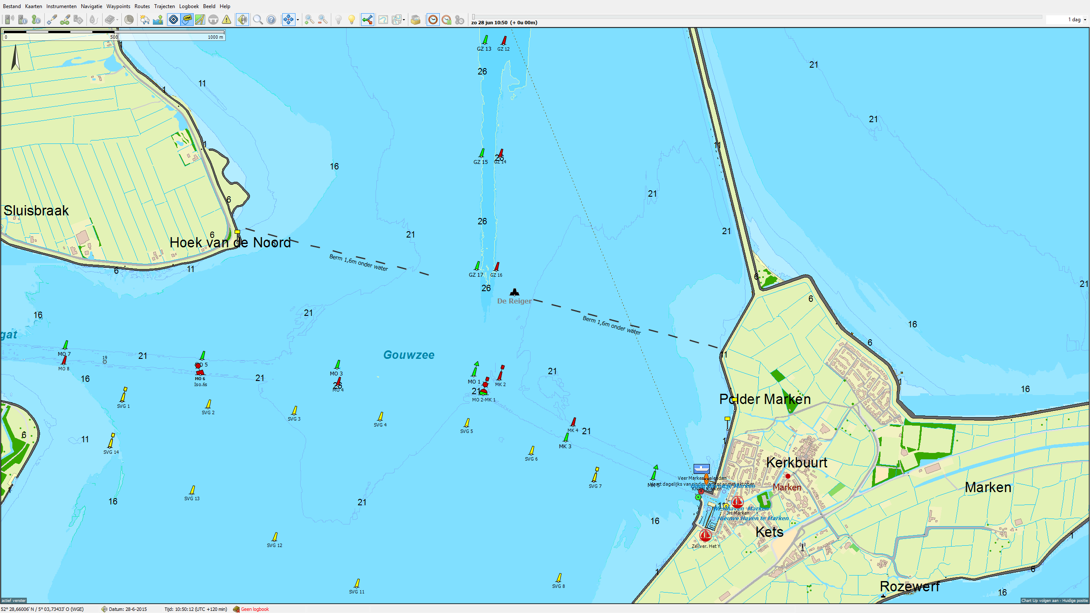Toggle the road map overlay icon

pos(200,20)
